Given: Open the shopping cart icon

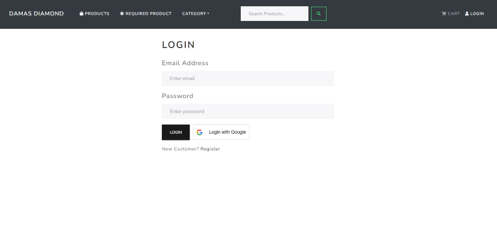Looking at the screenshot, I should point(444,14).
